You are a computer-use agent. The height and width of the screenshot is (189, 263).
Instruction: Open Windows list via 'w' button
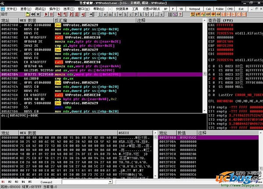click(121, 14)
